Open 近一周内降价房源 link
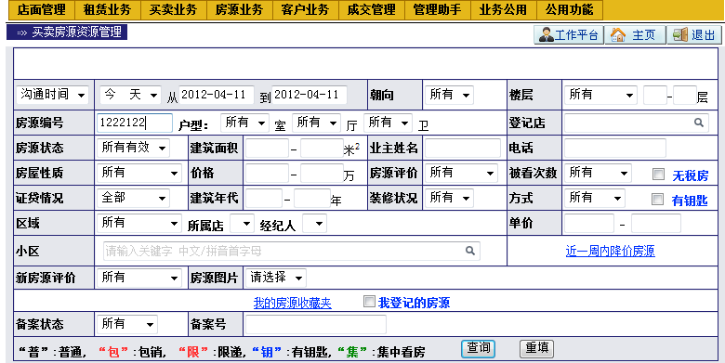 click(x=611, y=252)
